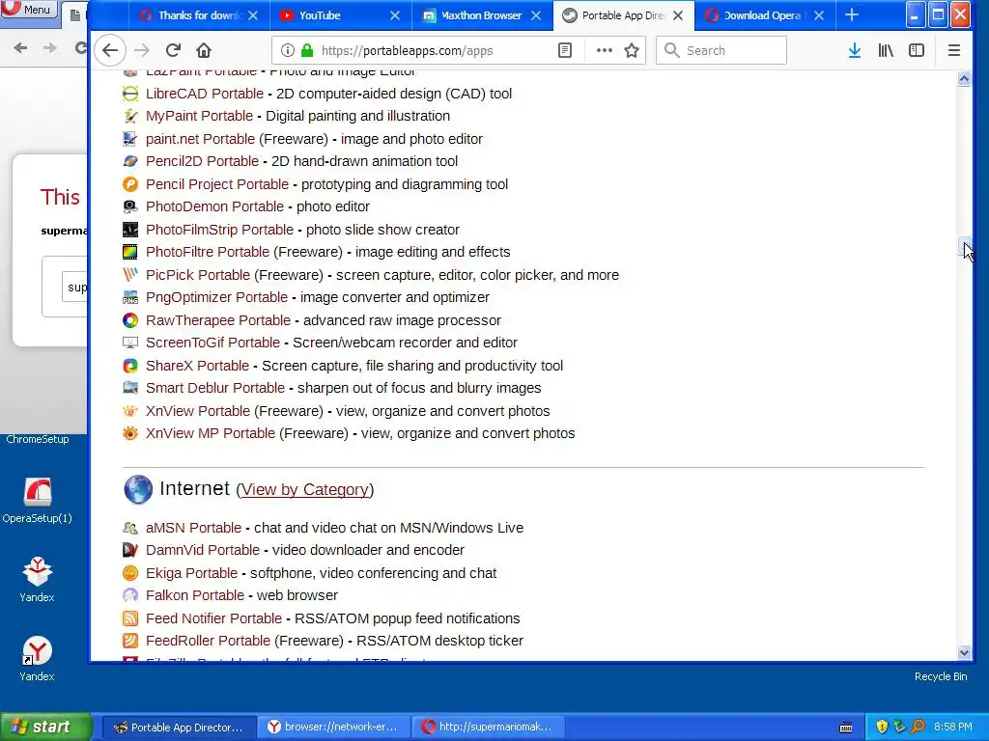Open a new tab with plus button
989x741 pixels.
852,15
